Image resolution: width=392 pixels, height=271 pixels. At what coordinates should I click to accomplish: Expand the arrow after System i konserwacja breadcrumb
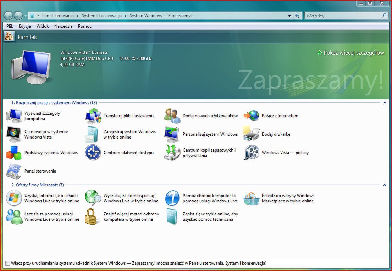(x=126, y=16)
